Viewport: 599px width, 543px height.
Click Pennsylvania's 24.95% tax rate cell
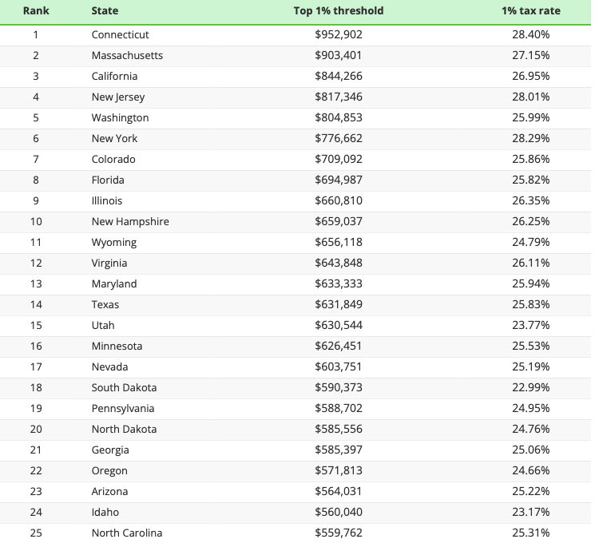click(x=530, y=409)
